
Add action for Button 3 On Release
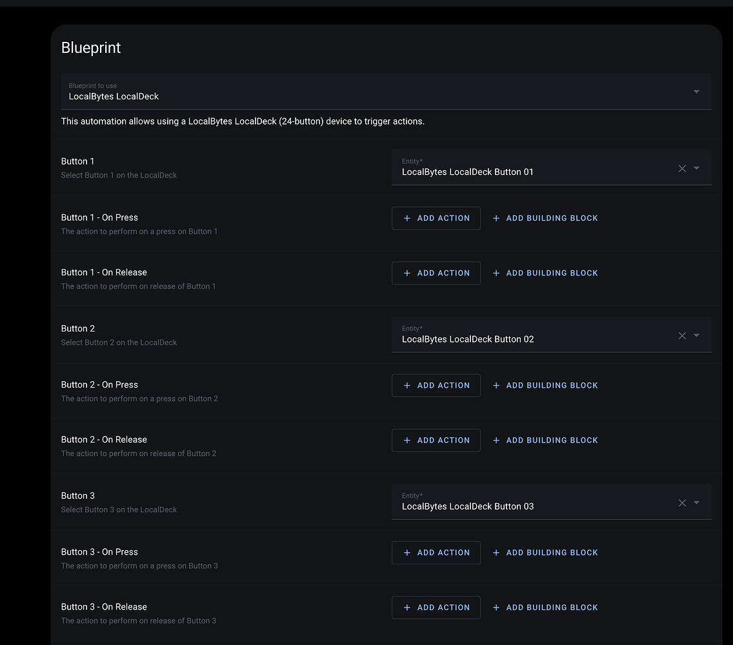436,608
